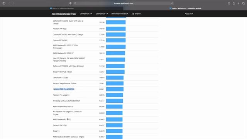Image resolution: width=247 pixels, height=139 pixels.
Task: Click the AMD Radeon 5700XT Compute Engine entry
Action: pyautogui.click(x=69, y=137)
